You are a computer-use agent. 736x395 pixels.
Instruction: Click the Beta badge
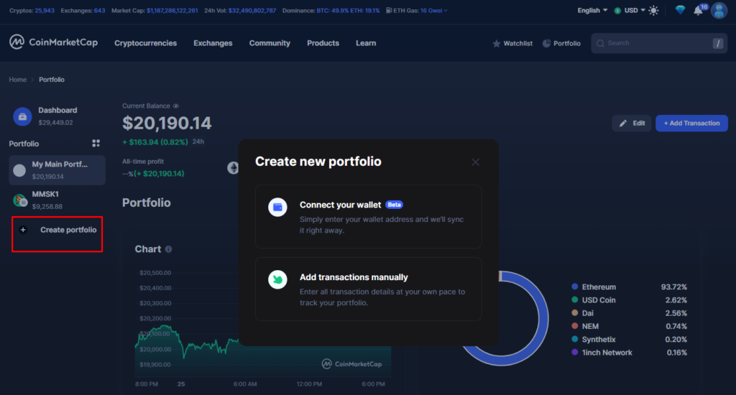coord(395,205)
